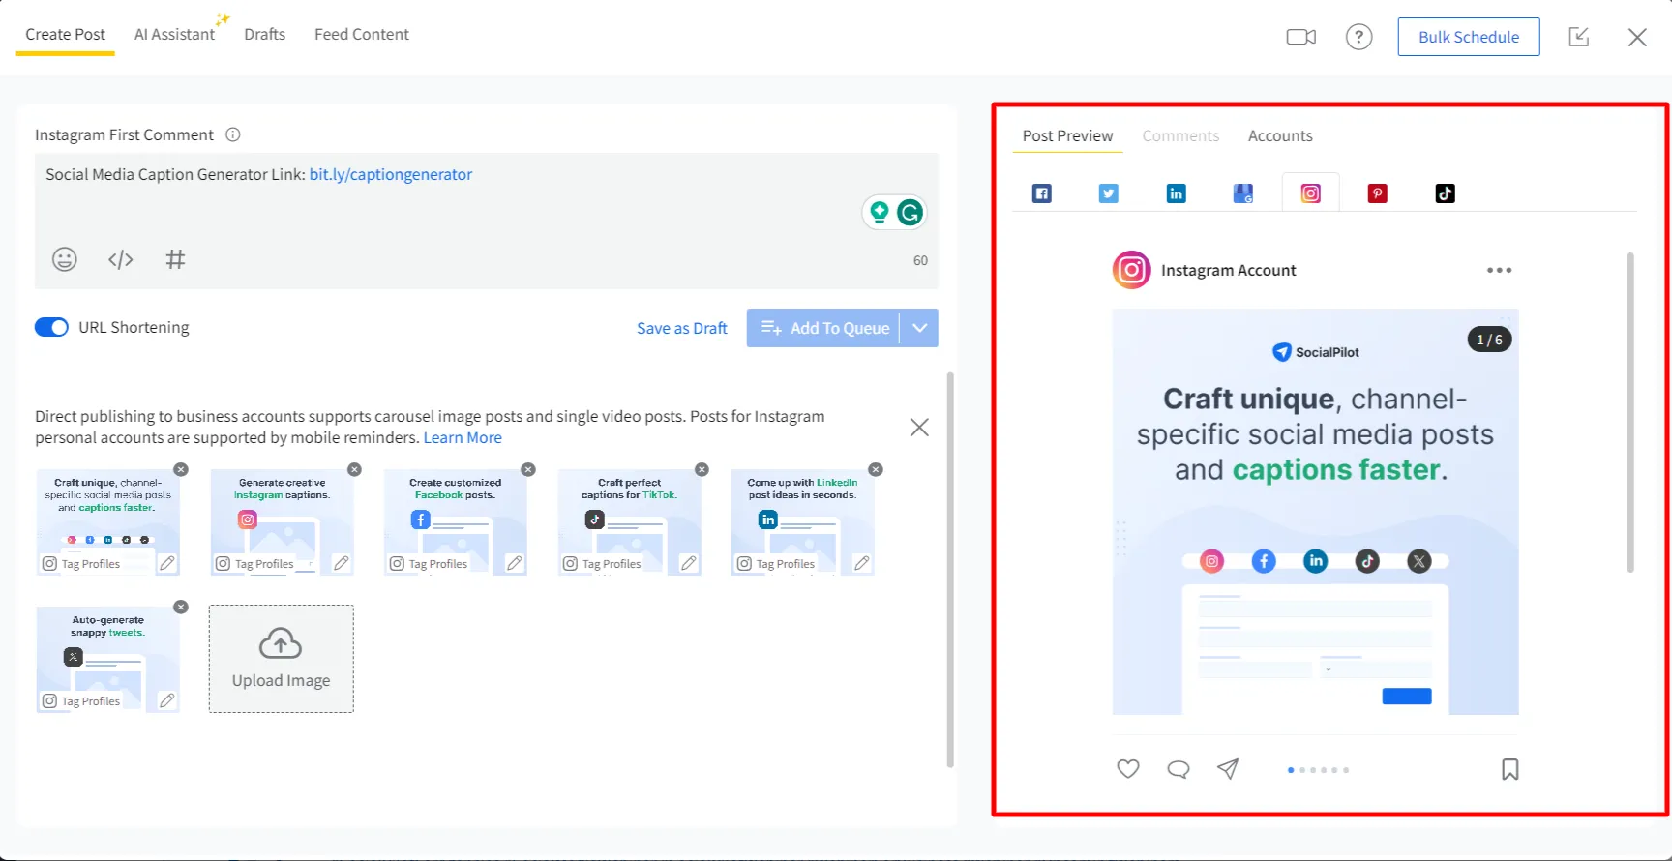Screen dimensions: 1672x861
Task: Select the TikTok preview icon
Action: click(1445, 193)
